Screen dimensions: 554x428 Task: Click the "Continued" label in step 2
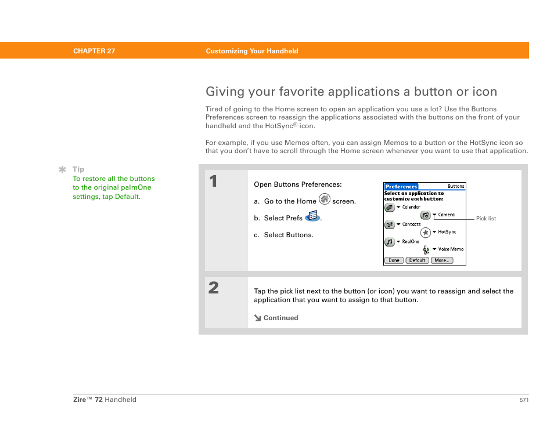coord(281,318)
